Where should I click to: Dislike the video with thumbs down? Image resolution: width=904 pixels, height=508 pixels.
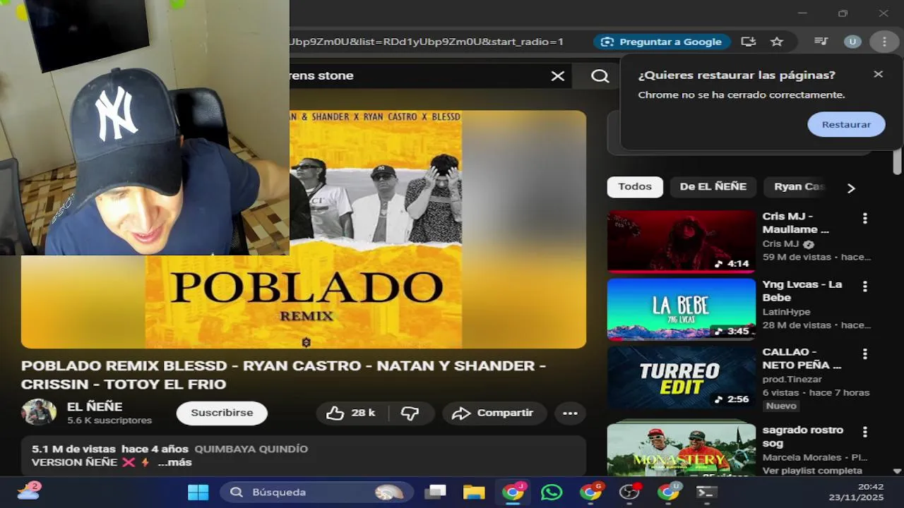[410, 413]
